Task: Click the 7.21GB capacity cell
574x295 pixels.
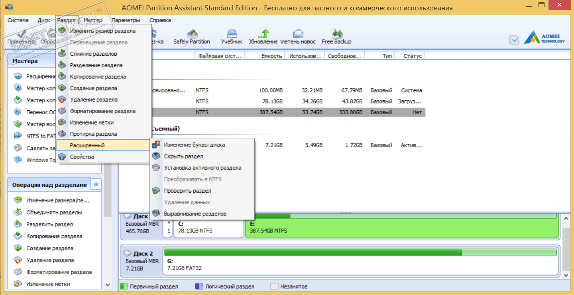Action: tap(274, 145)
